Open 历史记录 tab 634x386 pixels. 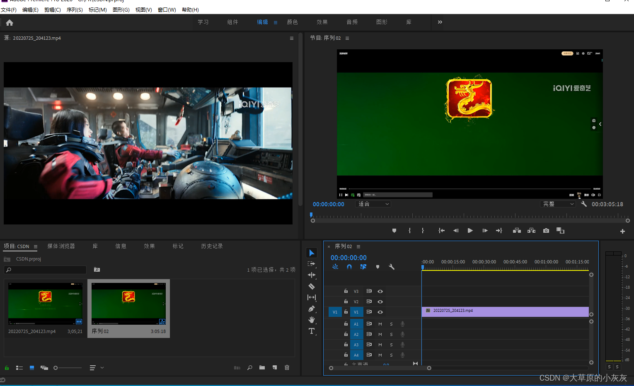pos(212,246)
